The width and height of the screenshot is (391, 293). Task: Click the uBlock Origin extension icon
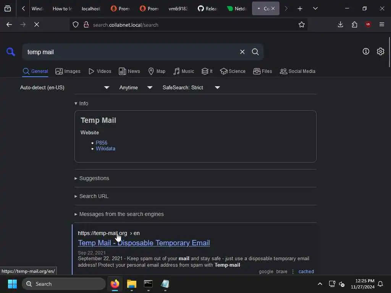pos(368,24)
